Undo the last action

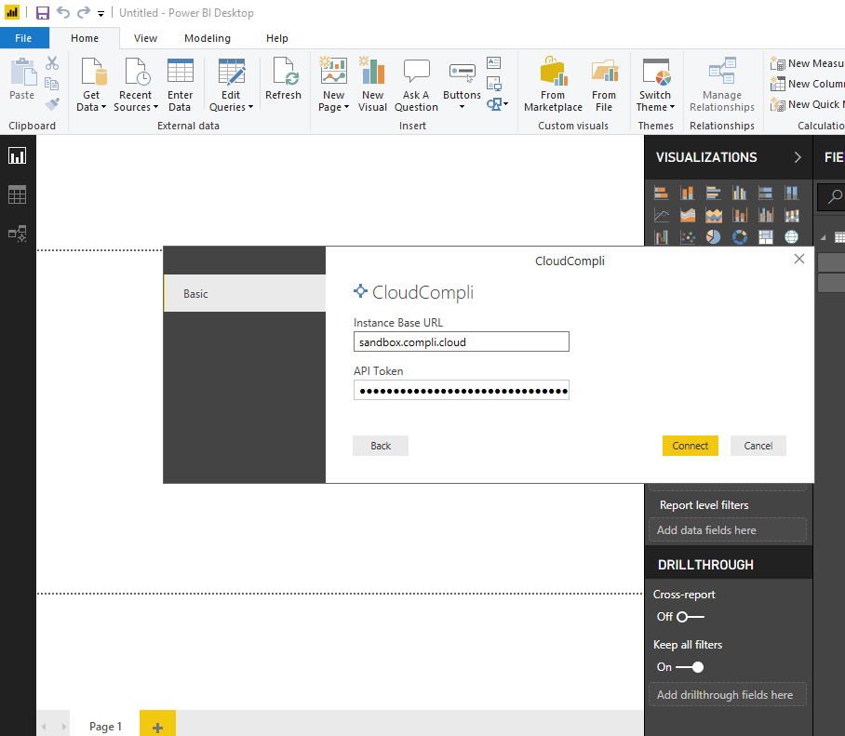63,12
